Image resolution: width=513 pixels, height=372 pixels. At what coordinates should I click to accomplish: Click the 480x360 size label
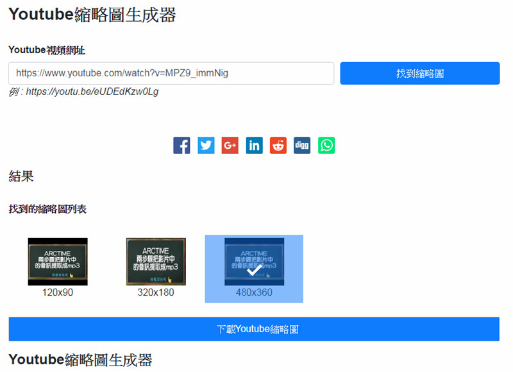(254, 292)
